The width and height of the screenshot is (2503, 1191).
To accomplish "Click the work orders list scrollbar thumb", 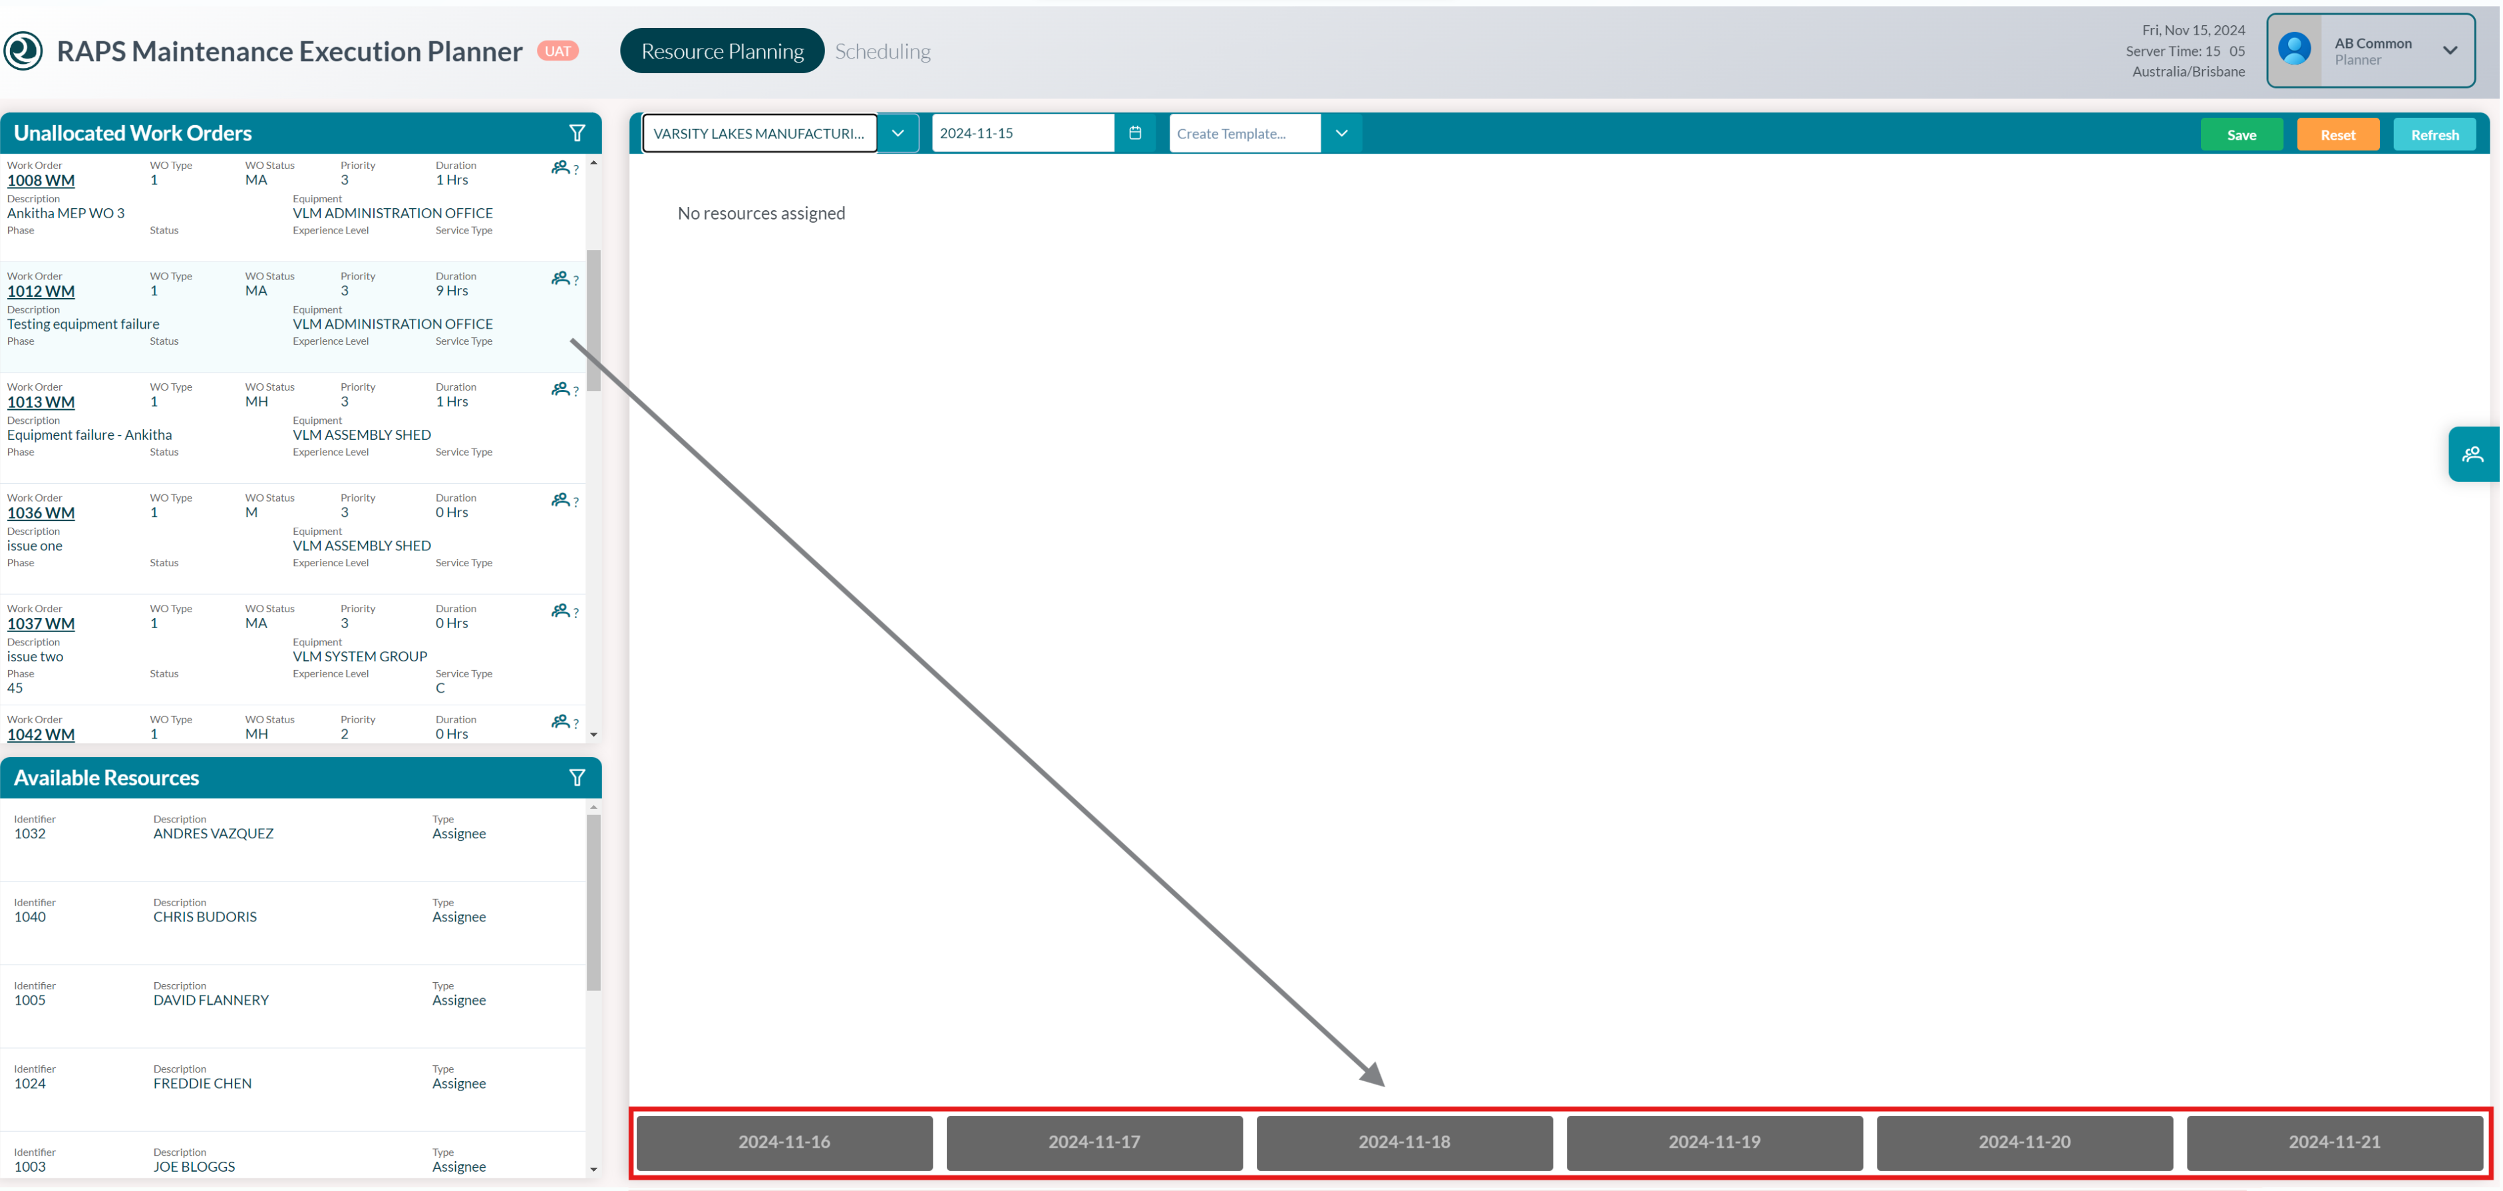I will coord(593,321).
